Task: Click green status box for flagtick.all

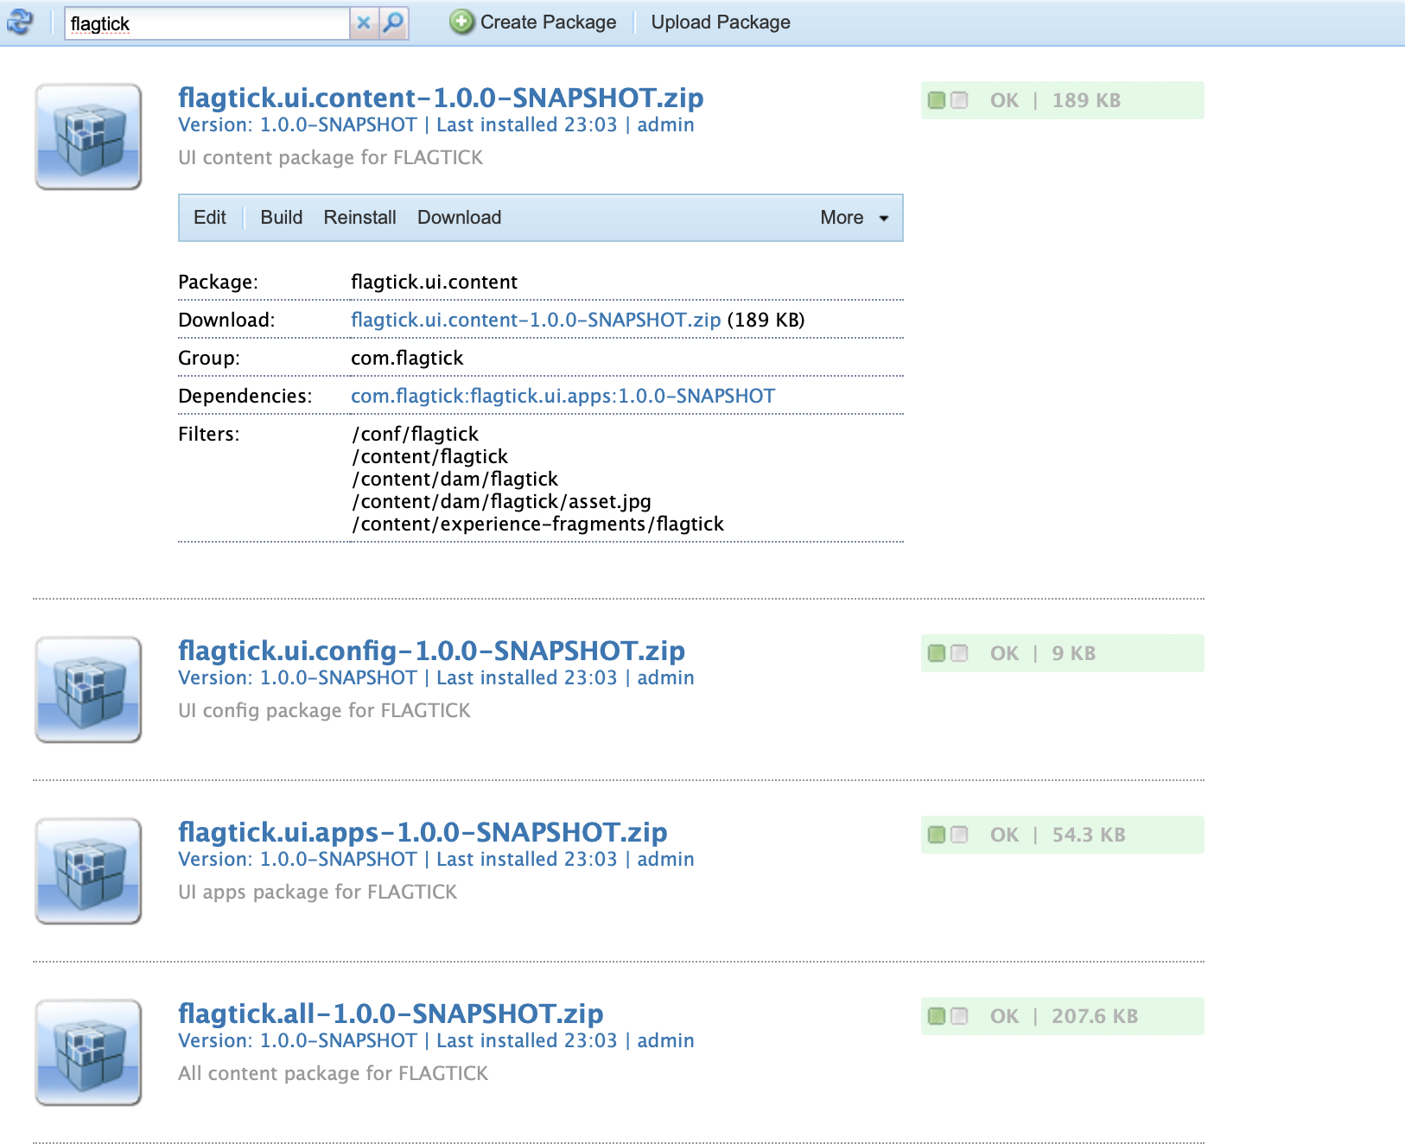Action: (937, 1016)
